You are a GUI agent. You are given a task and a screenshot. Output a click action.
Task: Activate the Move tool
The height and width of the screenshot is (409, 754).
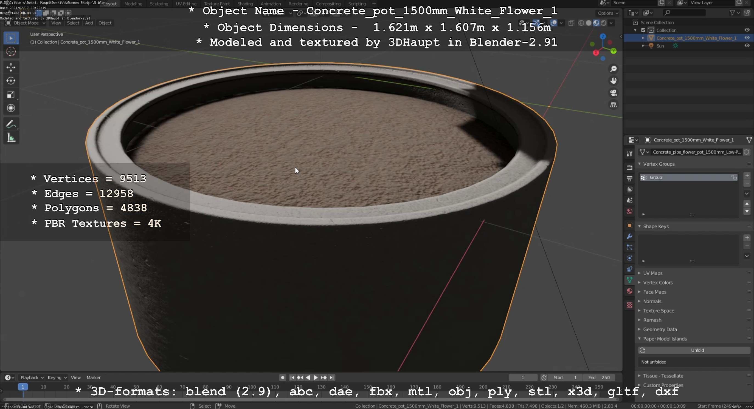[x=11, y=67]
